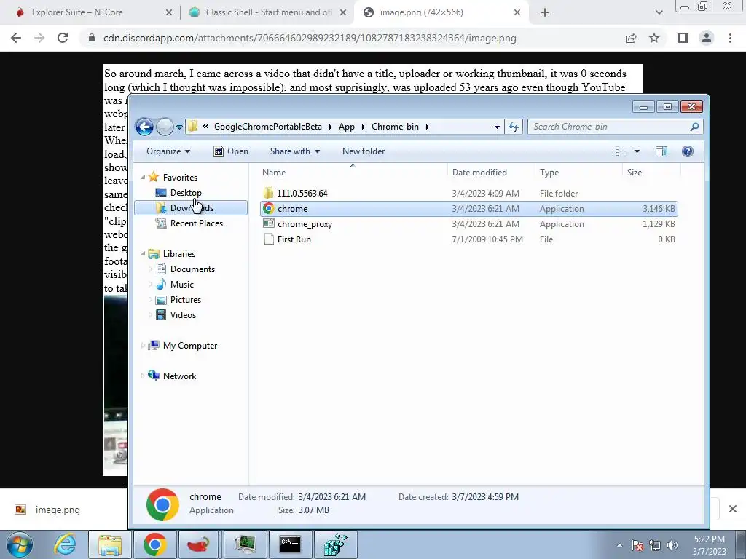This screenshot has width=746, height=559.
Task: Click the volume speaker tray icon
Action: click(672, 545)
